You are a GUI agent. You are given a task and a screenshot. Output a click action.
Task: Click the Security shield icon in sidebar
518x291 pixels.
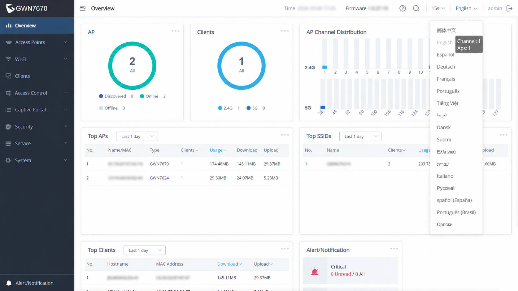tap(8, 127)
